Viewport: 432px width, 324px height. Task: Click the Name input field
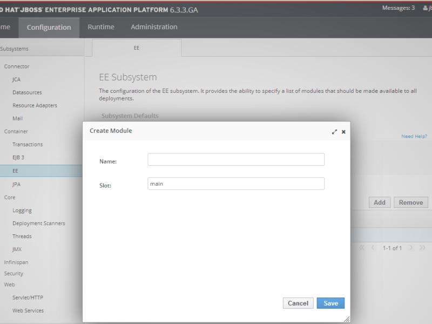coord(236,159)
